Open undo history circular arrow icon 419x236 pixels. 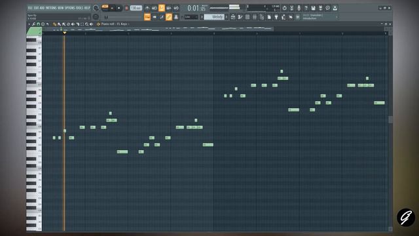tap(284, 8)
